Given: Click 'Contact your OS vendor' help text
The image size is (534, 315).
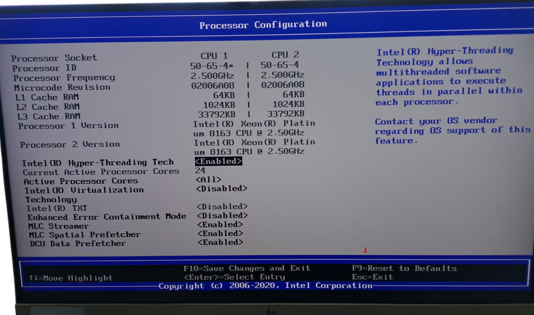Looking at the screenshot, I should pos(453,131).
